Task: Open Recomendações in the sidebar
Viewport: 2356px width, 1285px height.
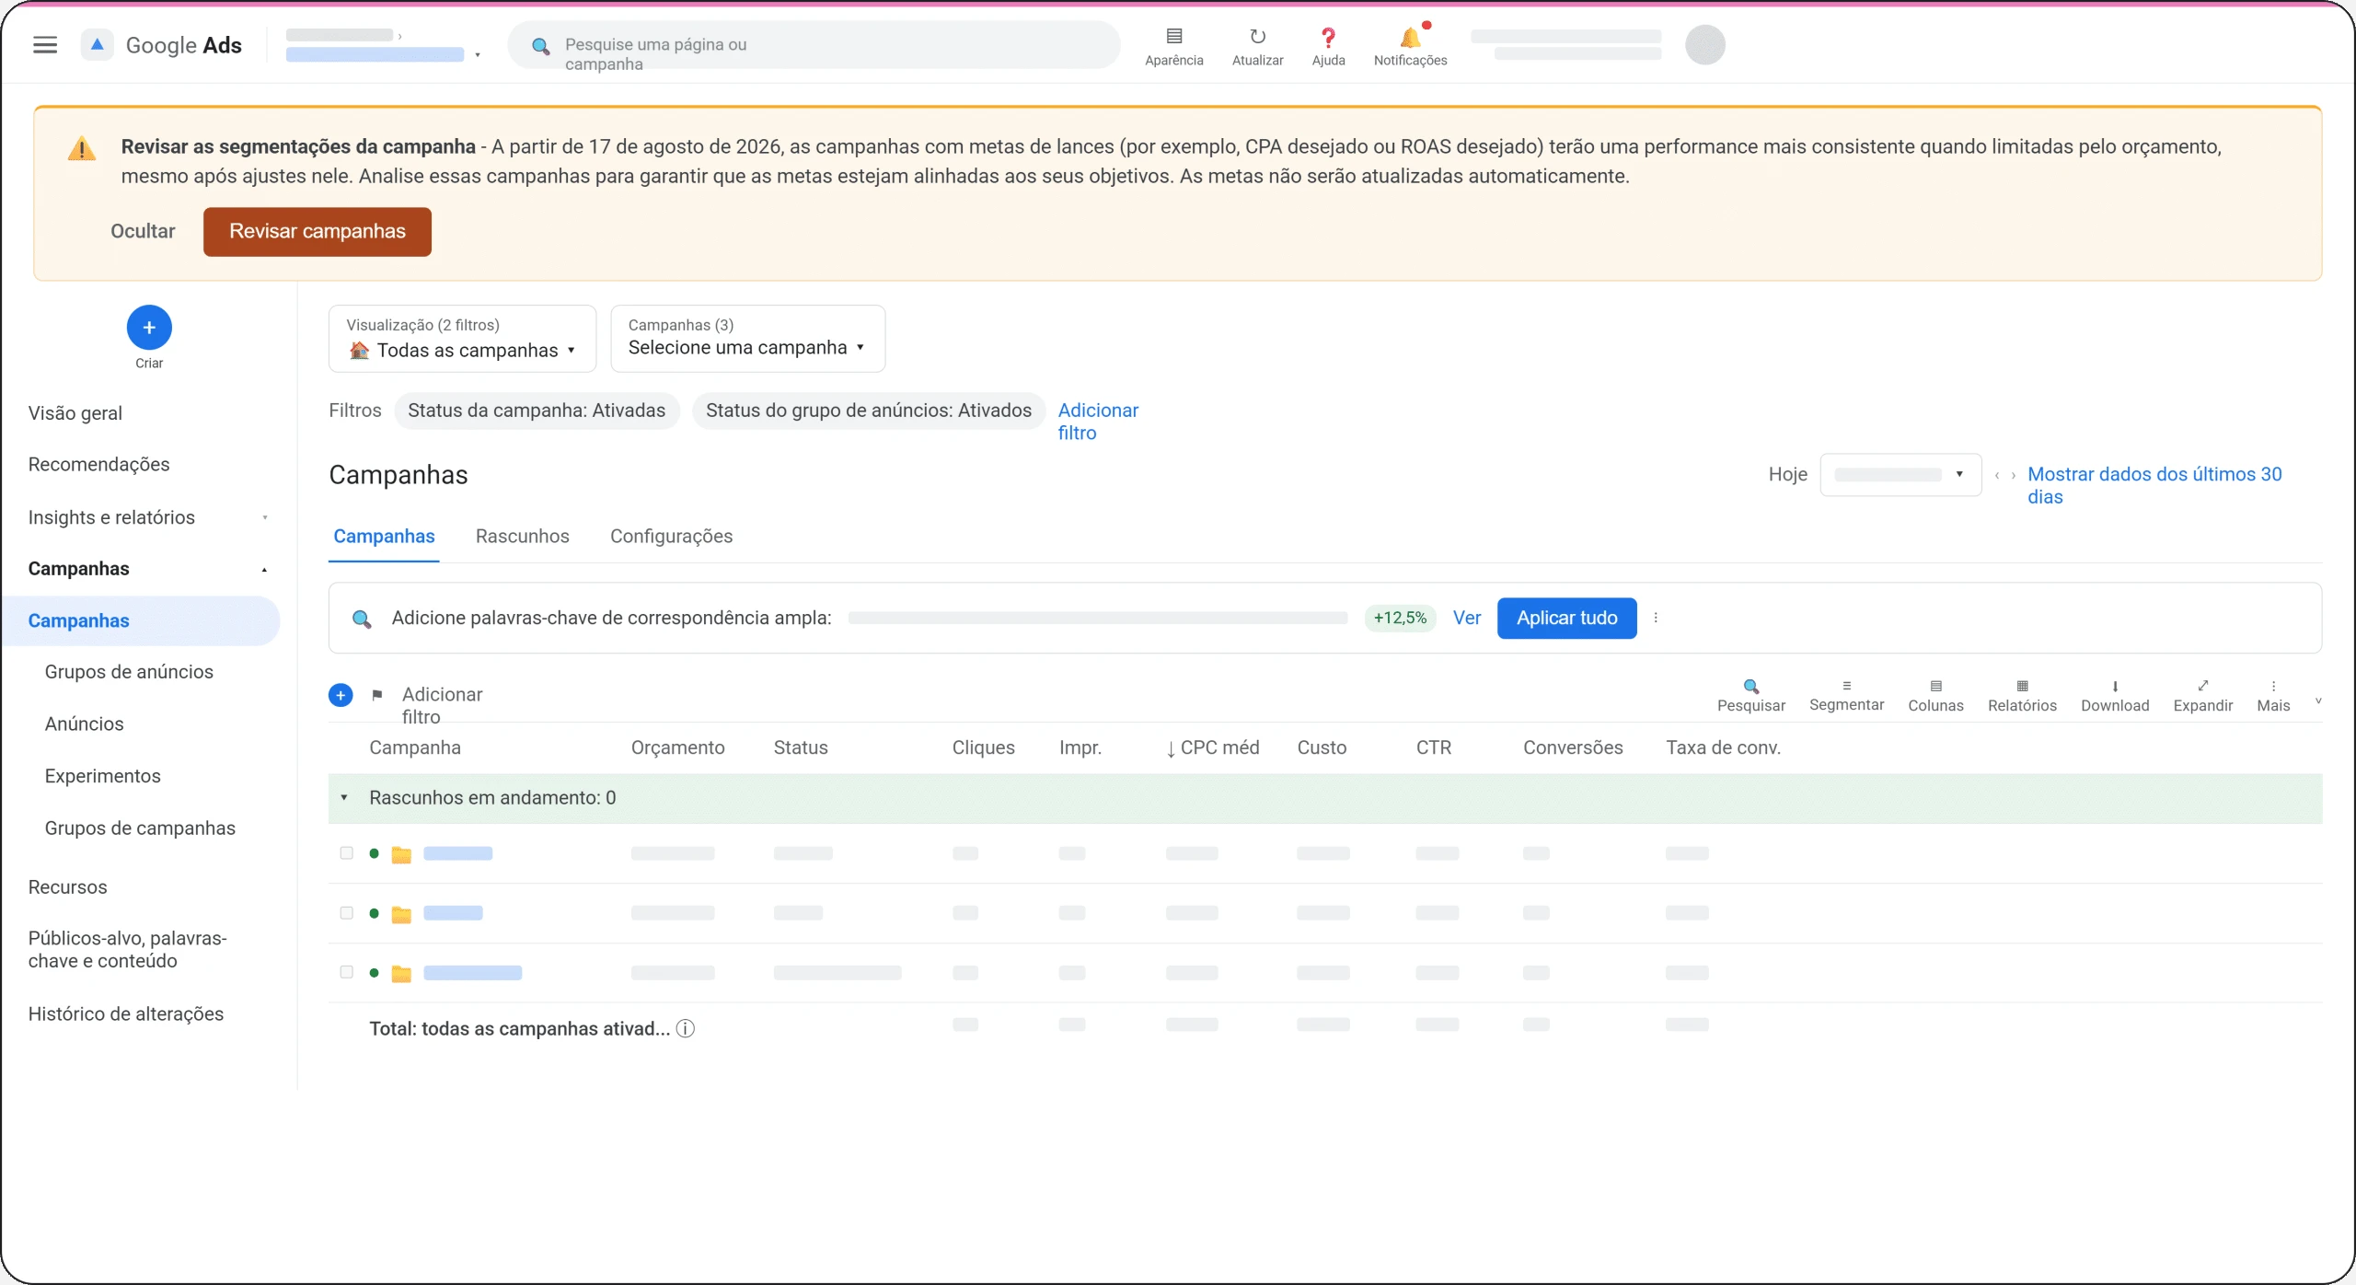Action: [98, 464]
